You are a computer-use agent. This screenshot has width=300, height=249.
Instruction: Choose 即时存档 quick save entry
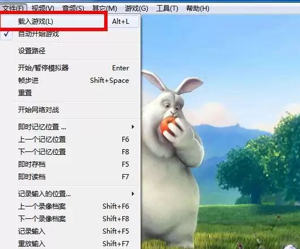(x=70, y=164)
